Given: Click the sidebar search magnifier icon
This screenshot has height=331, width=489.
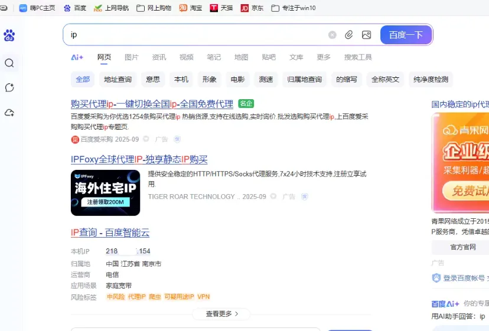Looking at the screenshot, I should click(9, 63).
